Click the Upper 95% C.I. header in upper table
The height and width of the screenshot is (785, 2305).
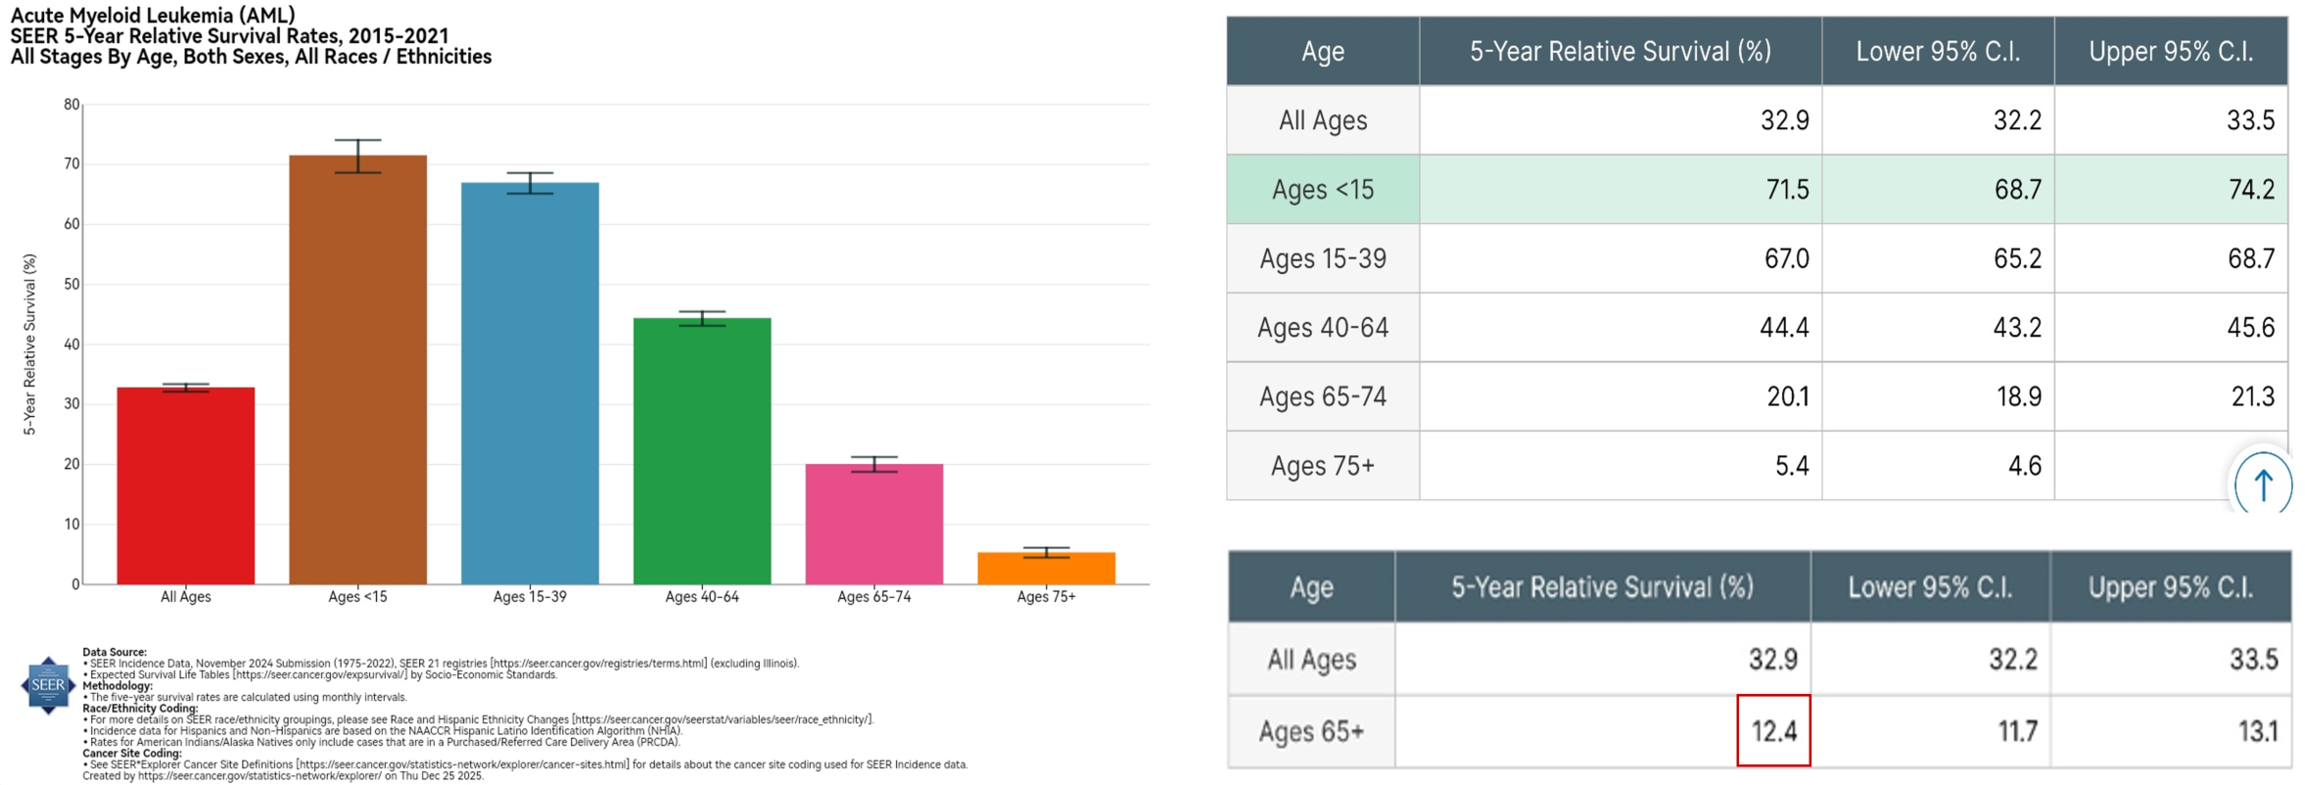2170,52
